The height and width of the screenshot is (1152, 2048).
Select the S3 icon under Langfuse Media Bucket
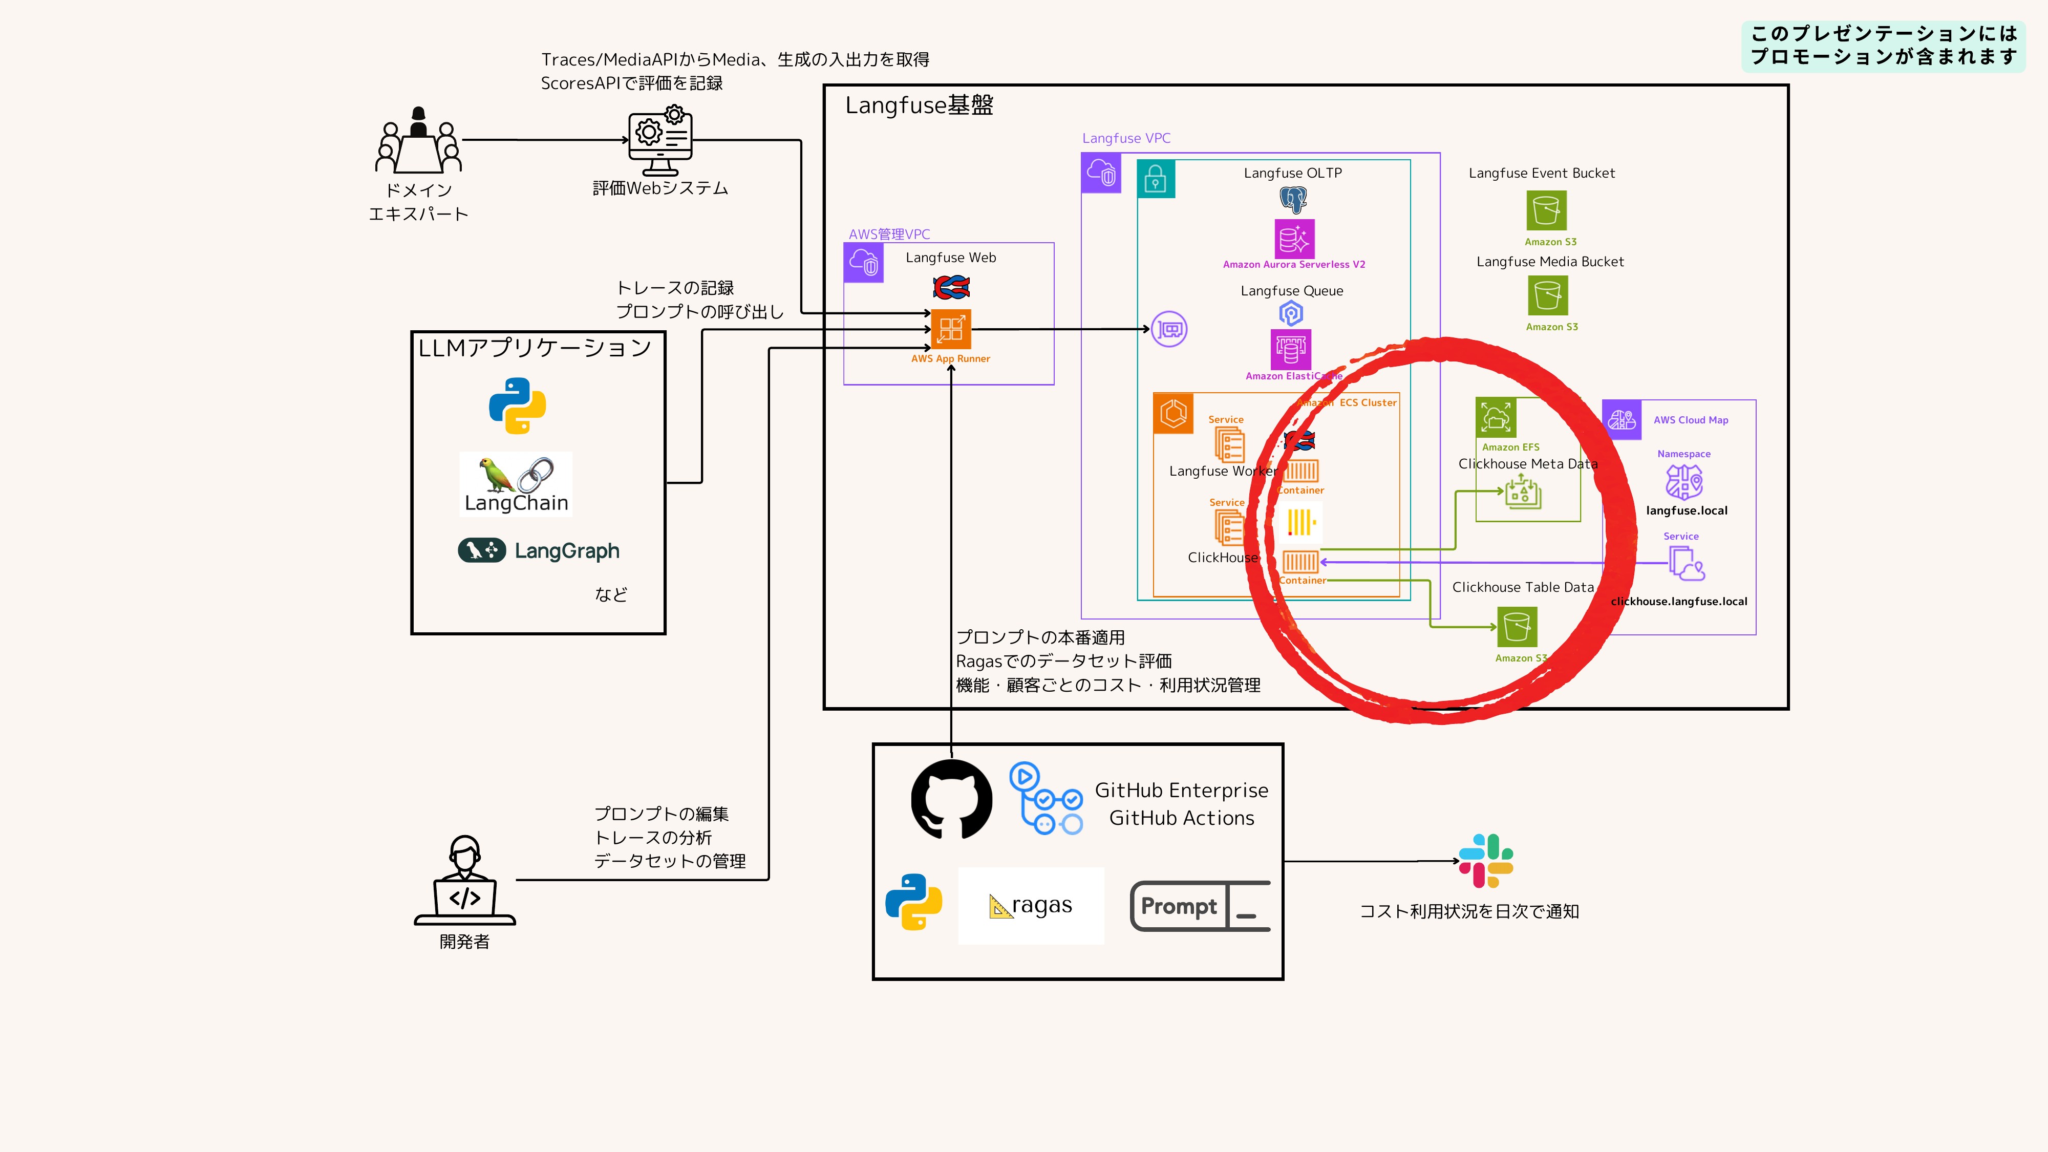1548,296
